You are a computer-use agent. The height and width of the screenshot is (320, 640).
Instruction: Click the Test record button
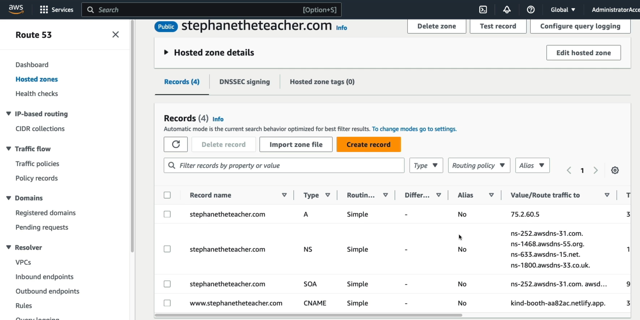tap(498, 26)
